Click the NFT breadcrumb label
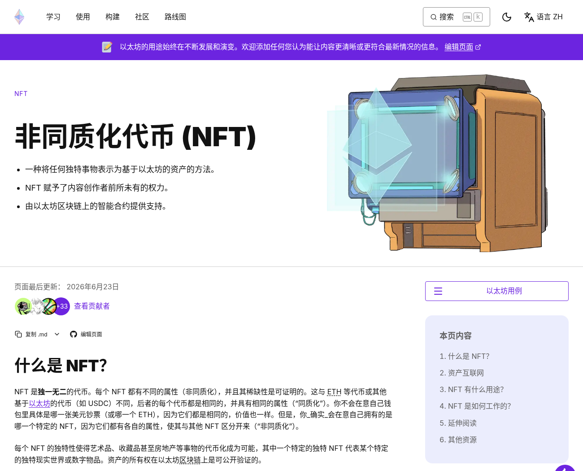 click(21, 94)
